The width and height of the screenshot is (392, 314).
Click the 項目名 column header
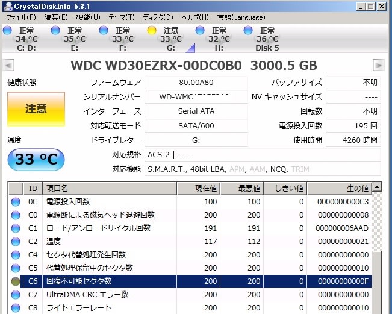pos(110,189)
